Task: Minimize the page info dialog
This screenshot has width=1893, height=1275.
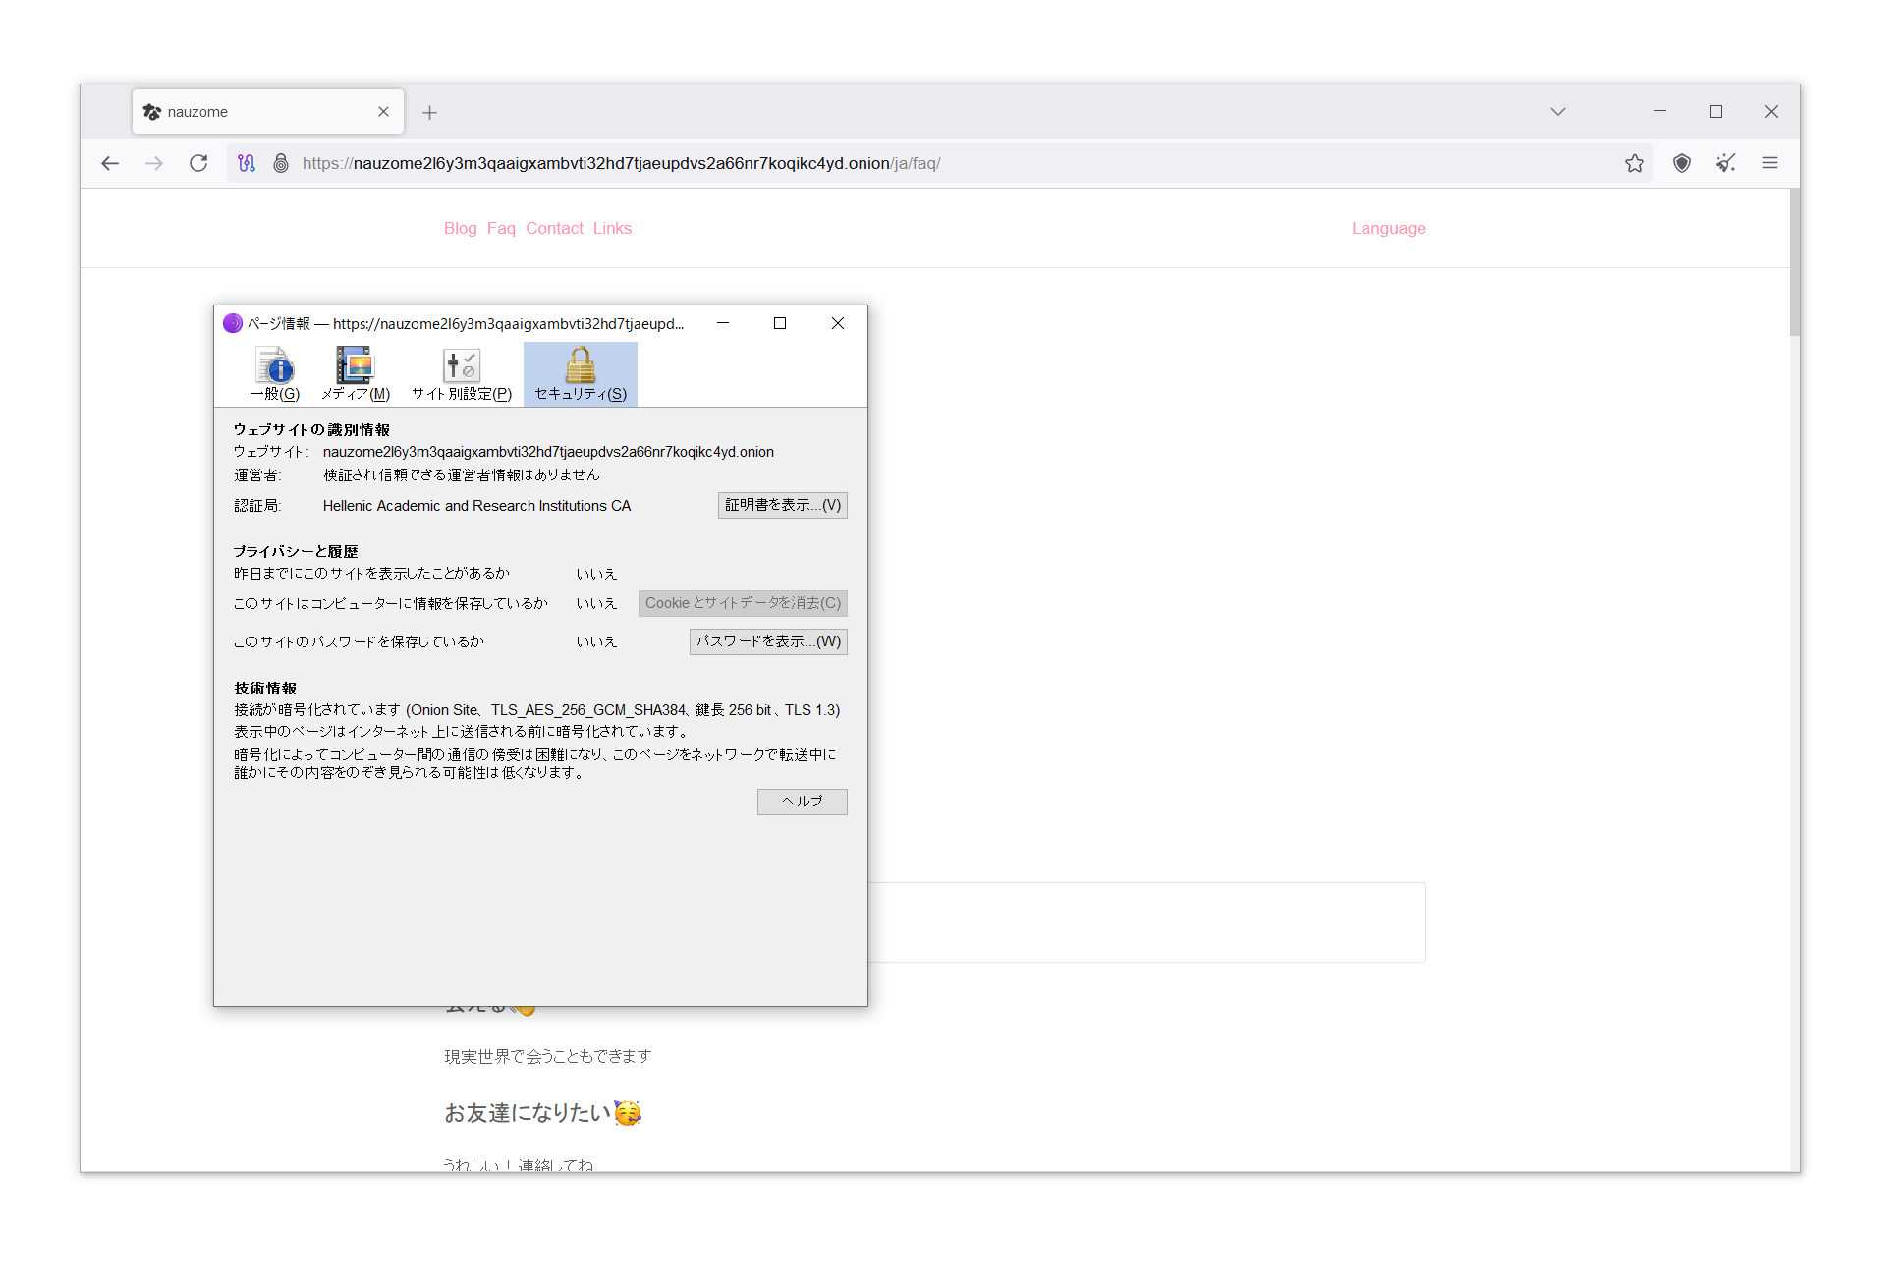Action: pos(723,323)
